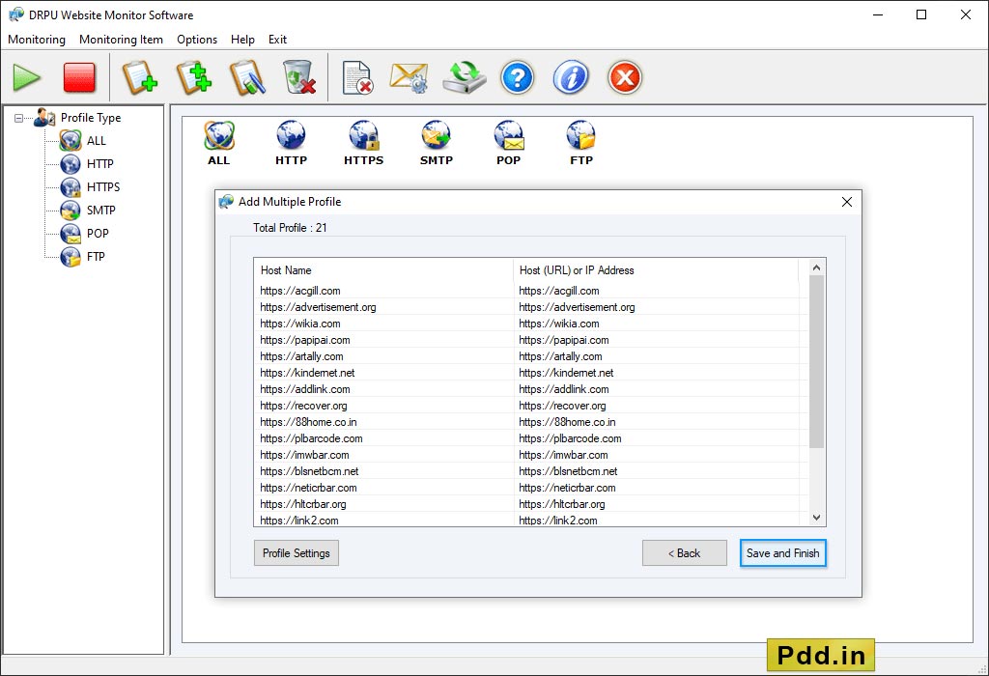Image resolution: width=989 pixels, height=676 pixels.
Task: Select HTTPS in Profile Type tree
Action: [x=102, y=187]
